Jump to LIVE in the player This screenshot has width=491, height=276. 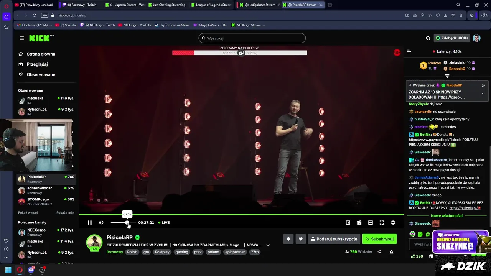point(163,223)
